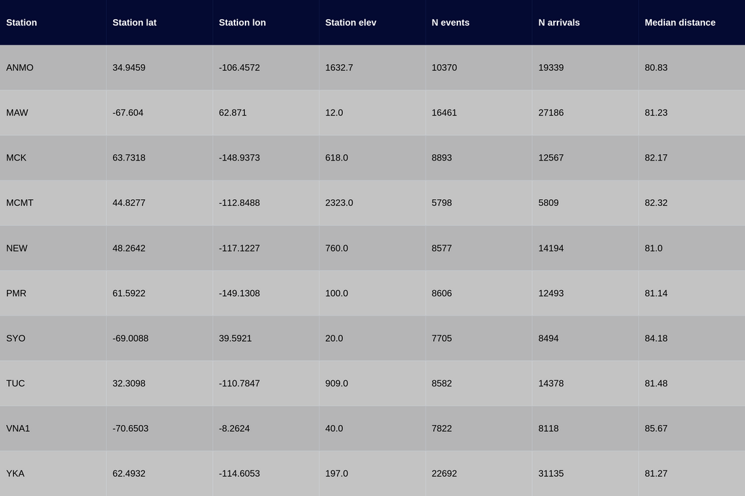This screenshot has height=496, width=745.
Task: Click the N arrivals column header
Action: (559, 23)
